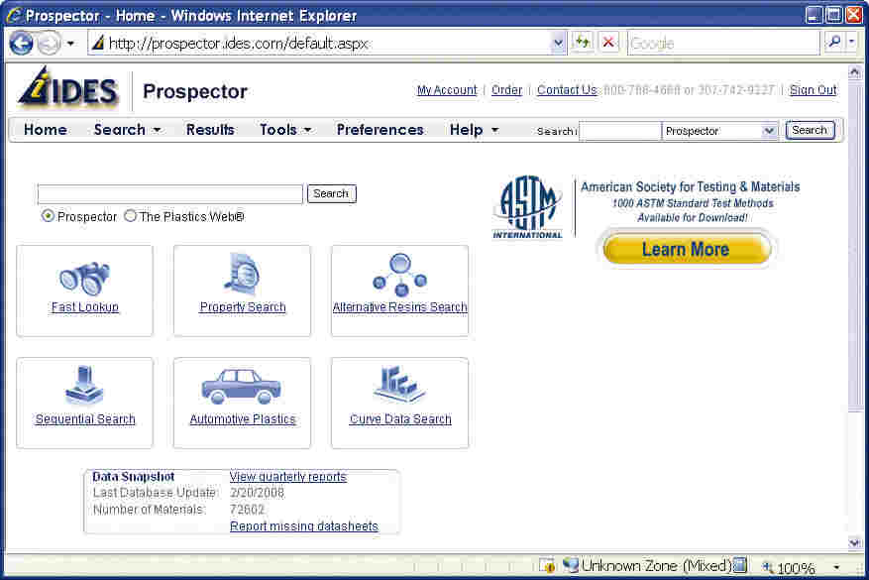Click the page icon in the address bar
Viewport: 869px width, 580px height.
click(98, 43)
